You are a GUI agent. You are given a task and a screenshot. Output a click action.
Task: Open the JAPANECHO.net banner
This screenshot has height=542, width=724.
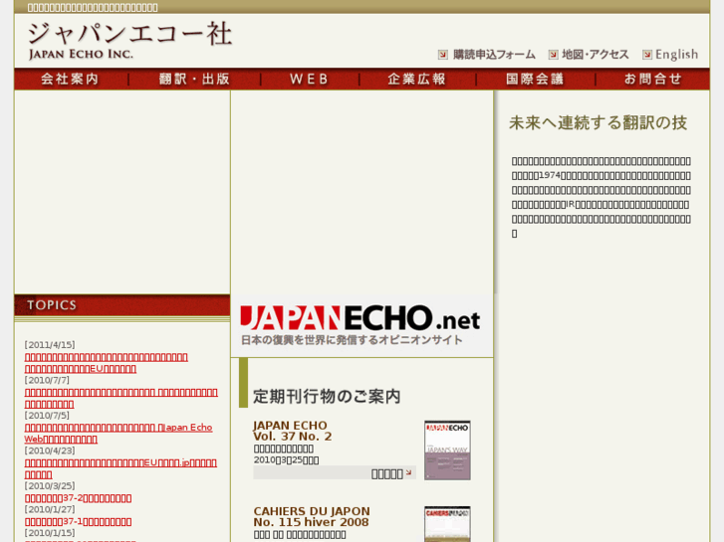362,325
